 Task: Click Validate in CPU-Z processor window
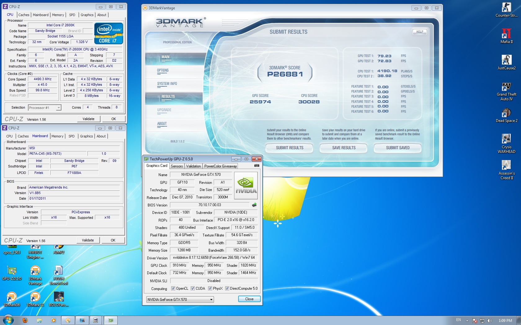pos(88,119)
